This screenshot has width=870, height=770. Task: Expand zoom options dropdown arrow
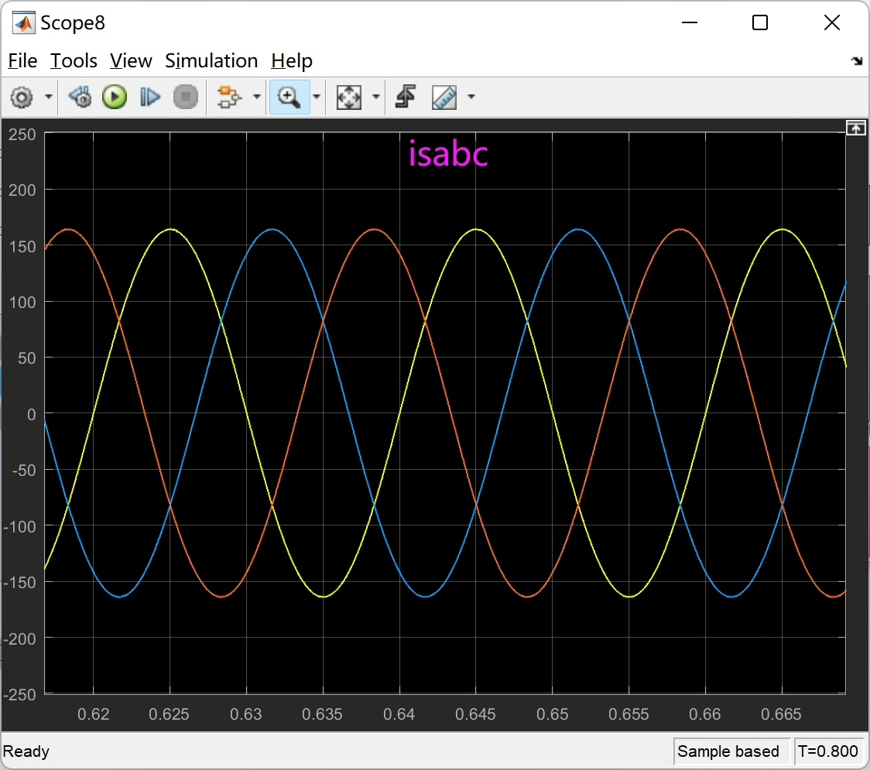317,97
